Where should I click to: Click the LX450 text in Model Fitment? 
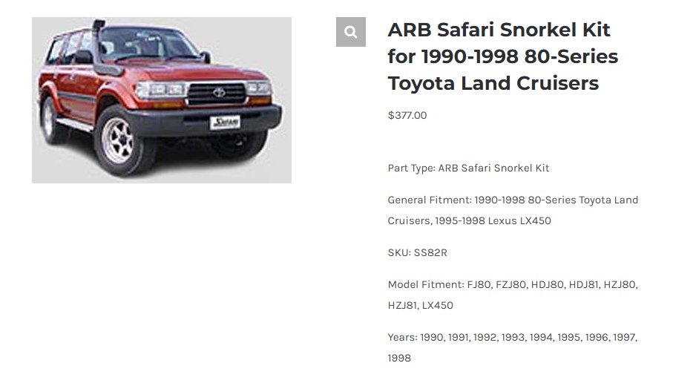[x=437, y=305]
